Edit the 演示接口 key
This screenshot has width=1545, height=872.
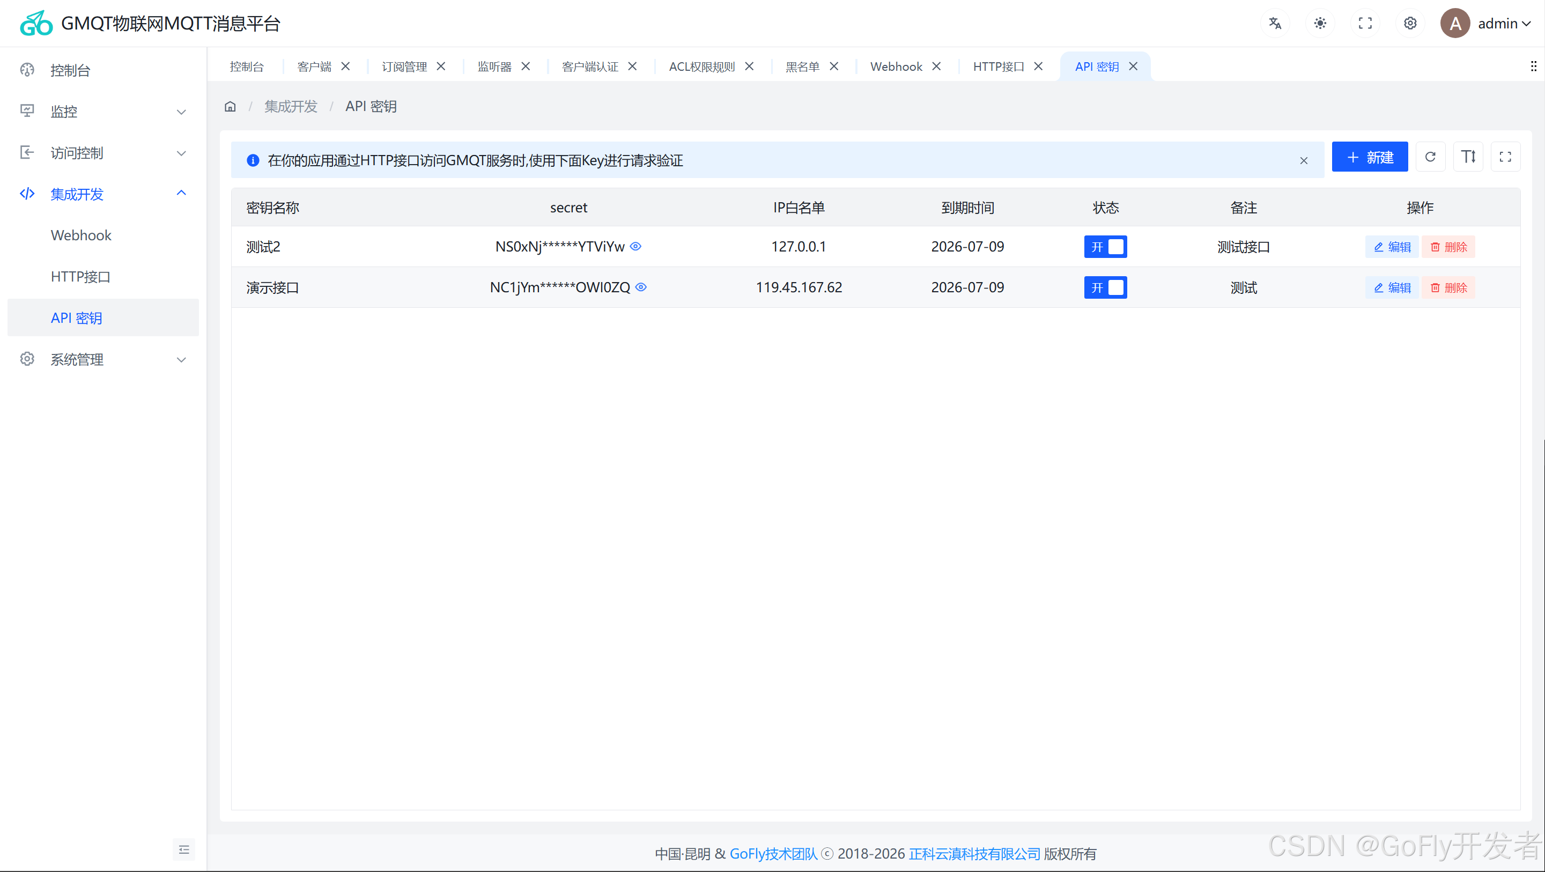point(1392,287)
